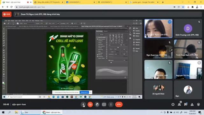Image resolution: width=204 pixels, height=115 pixels.
Task: Click the brush Spacing slider handle
Action: pos(111,63)
